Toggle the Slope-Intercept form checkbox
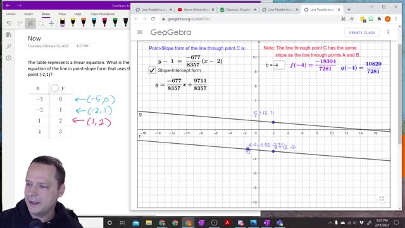This screenshot has height=228, width=405. pos(152,70)
